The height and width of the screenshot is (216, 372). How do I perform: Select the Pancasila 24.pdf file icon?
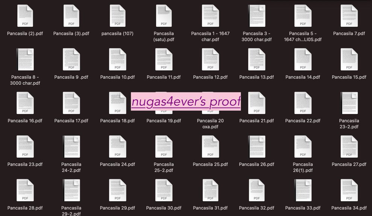click(117, 147)
